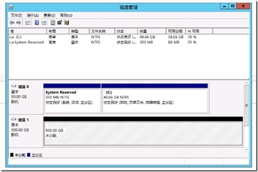Close the 磁盘管理 window
This screenshot has height=172, width=258.
pos(243,6)
